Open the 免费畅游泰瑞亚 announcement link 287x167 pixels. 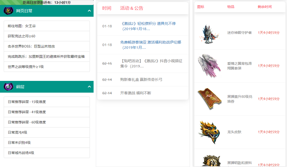click(x=151, y=45)
